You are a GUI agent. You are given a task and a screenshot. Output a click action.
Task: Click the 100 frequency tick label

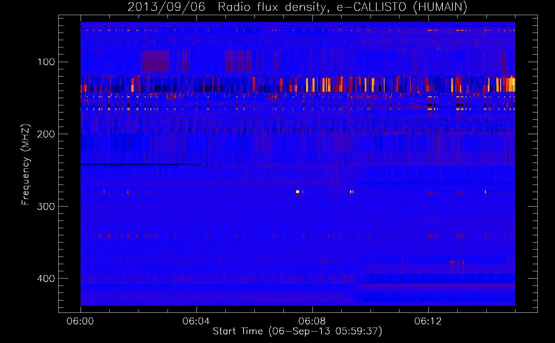click(46, 62)
